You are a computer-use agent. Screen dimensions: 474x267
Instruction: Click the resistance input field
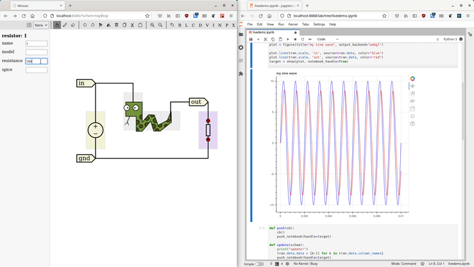(36, 61)
